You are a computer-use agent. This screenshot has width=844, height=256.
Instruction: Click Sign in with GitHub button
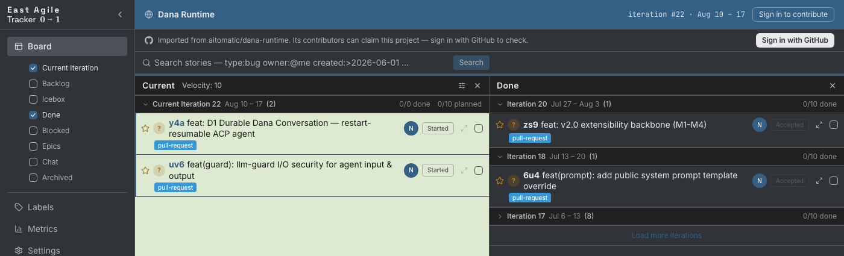tap(795, 40)
